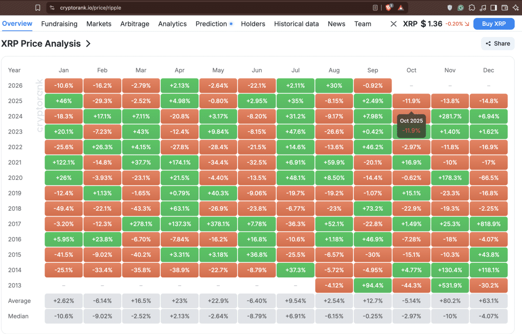Open the XRP Price Analysis heading link
Image resolution: width=522 pixels, height=334 pixels.
(x=41, y=43)
